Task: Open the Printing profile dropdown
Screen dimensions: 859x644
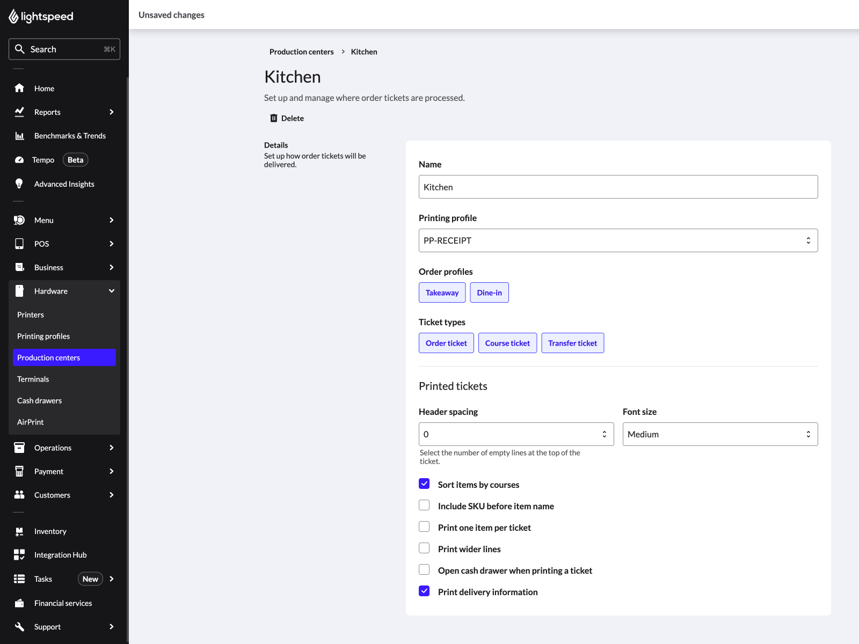Action: [x=618, y=240]
